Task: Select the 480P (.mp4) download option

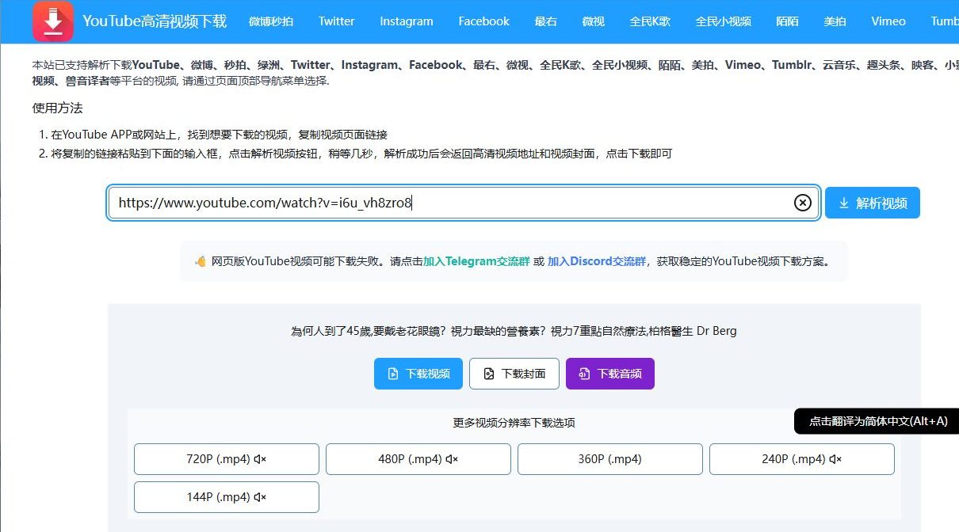Action: tap(418, 459)
